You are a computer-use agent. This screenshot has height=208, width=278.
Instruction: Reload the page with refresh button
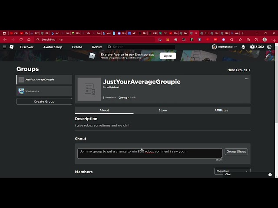[x=21, y=39]
